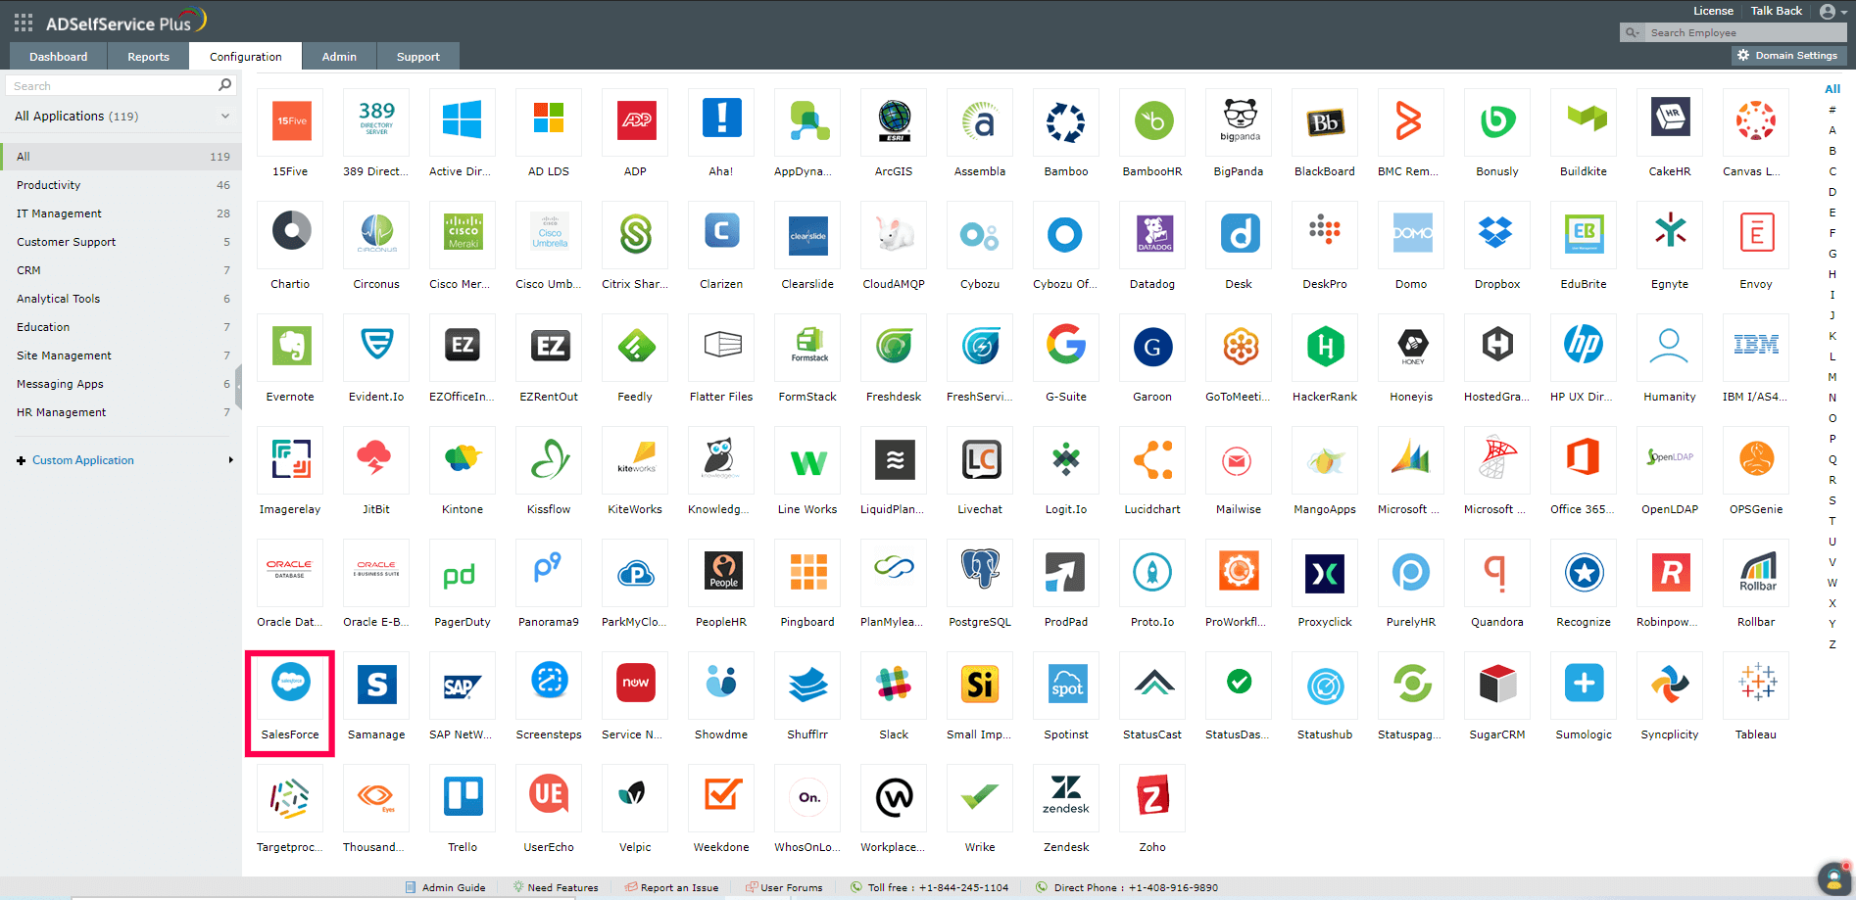Switch to the Reports tab

148,57
